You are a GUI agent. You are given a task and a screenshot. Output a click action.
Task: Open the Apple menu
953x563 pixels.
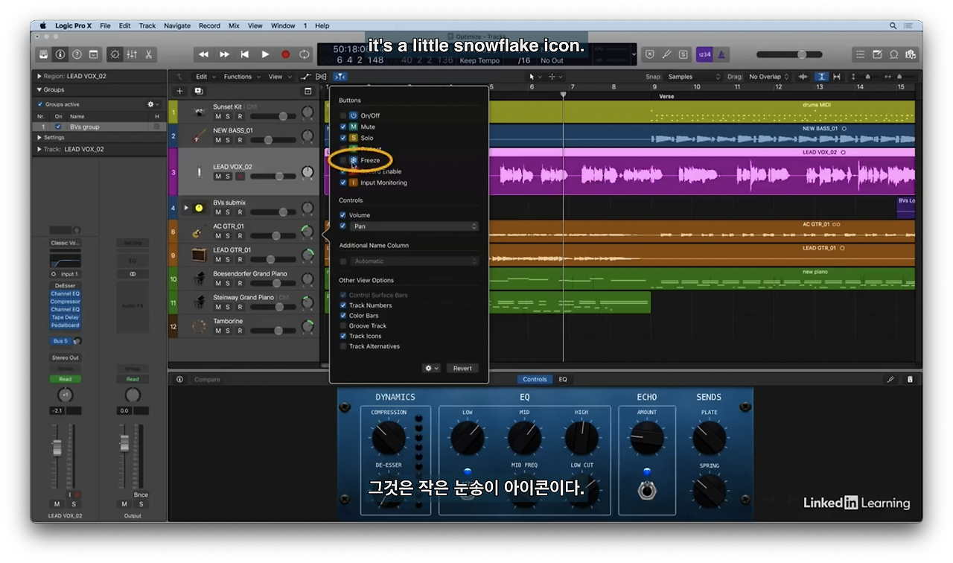click(42, 25)
